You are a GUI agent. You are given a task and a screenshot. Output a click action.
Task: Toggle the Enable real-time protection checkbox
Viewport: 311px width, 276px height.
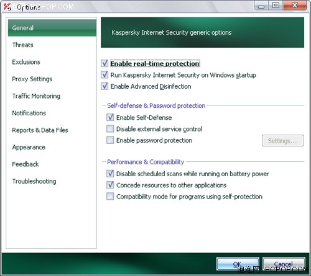click(x=104, y=63)
